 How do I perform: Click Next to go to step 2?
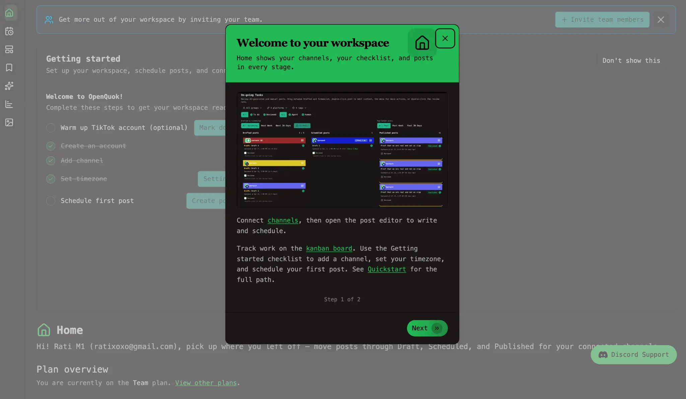tap(427, 328)
